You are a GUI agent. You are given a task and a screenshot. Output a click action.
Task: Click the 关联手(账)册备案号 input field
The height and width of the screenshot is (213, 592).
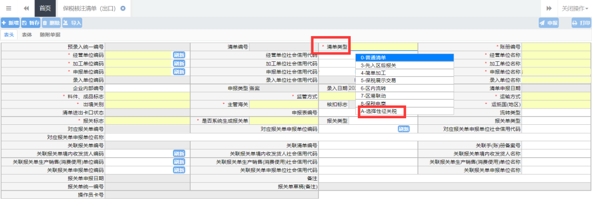(x=556, y=145)
